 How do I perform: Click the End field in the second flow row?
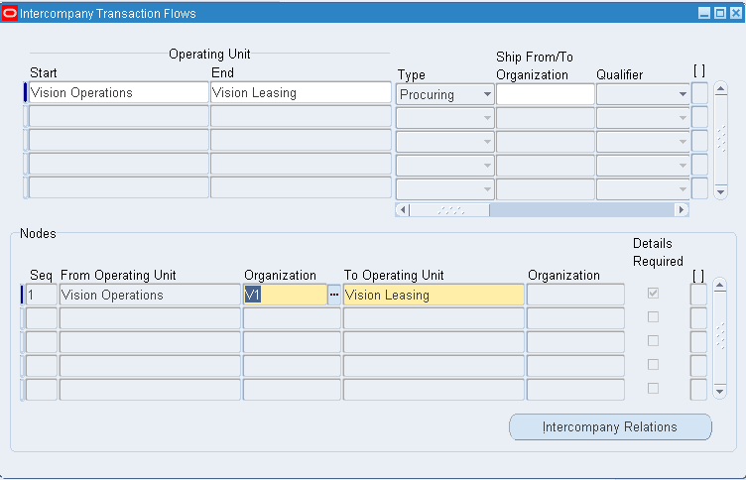point(301,116)
